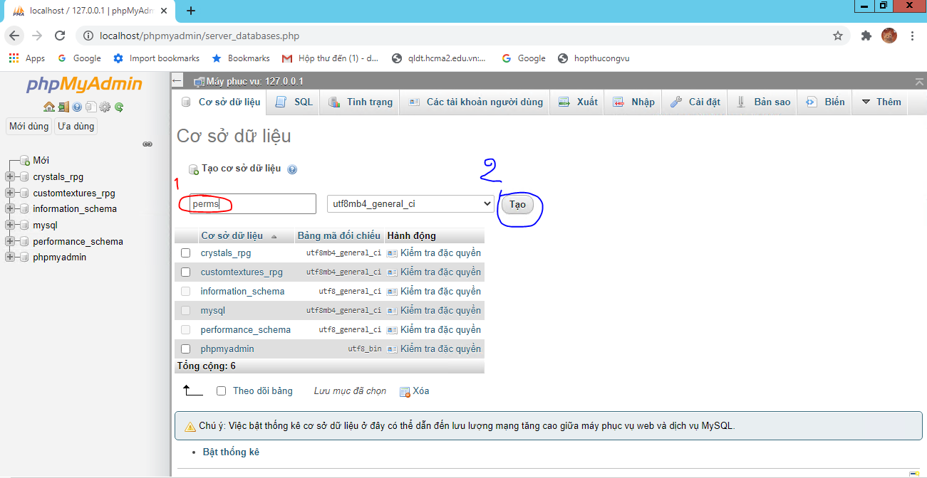The image size is (927, 478).
Task: Go to phpMyAdmin home via house icon
Action: pyautogui.click(x=48, y=107)
